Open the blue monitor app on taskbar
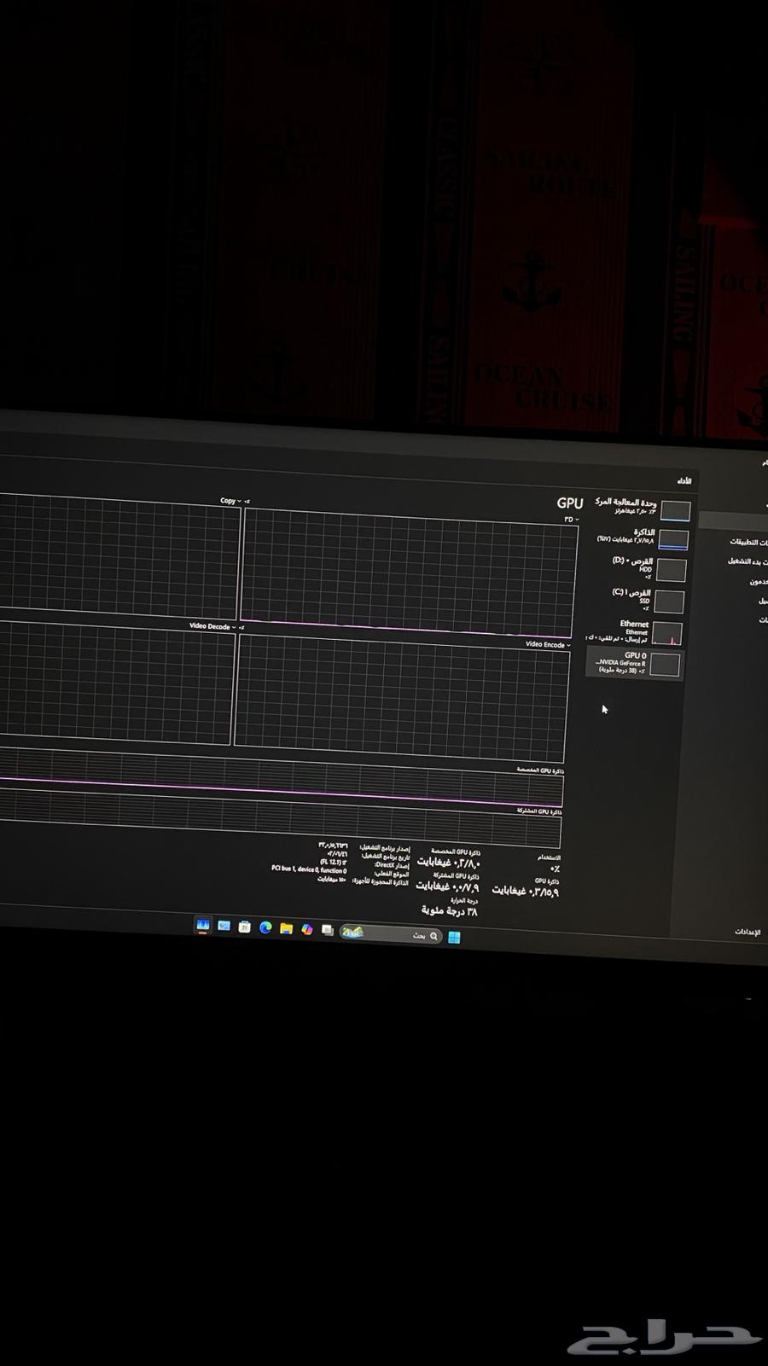The width and height of the screenshot is (768, 1366). pos(224,926)
